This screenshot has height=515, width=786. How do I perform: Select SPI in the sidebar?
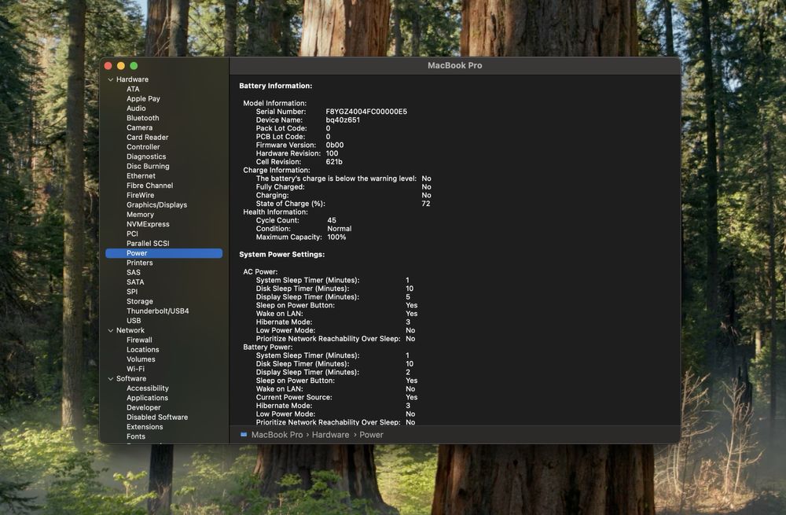pos(132,292)
